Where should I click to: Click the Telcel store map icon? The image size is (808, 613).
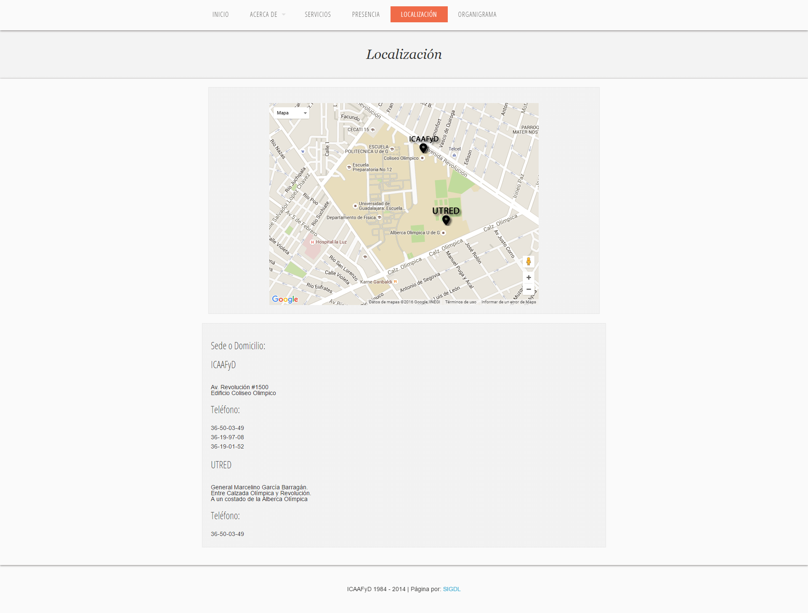point(454,155)
